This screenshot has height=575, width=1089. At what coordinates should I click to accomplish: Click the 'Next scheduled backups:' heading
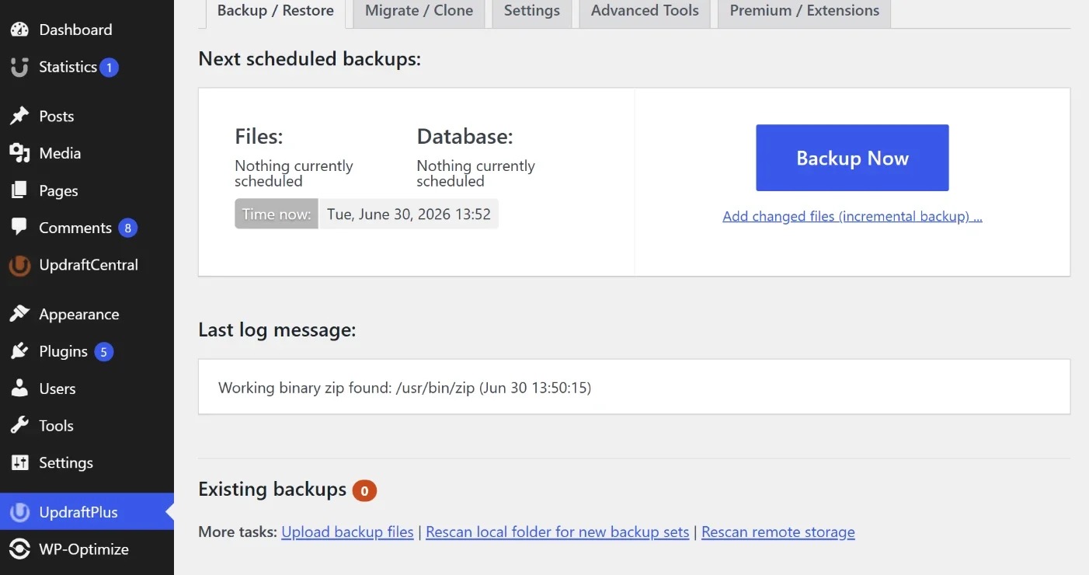[x=309, y=59]
